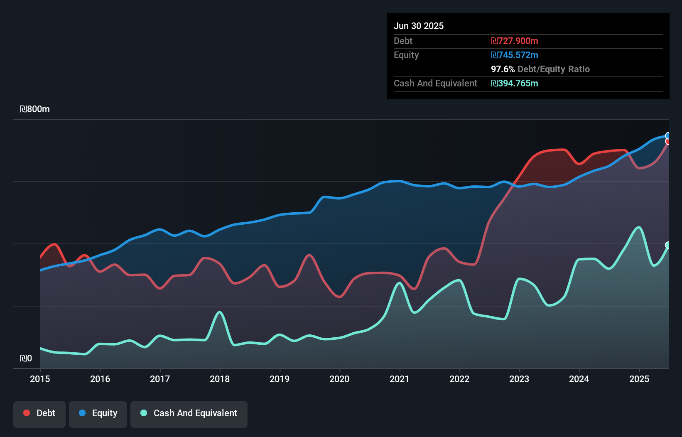
Task: Click the 2015 x-axis label
Action: pos(40,379)
